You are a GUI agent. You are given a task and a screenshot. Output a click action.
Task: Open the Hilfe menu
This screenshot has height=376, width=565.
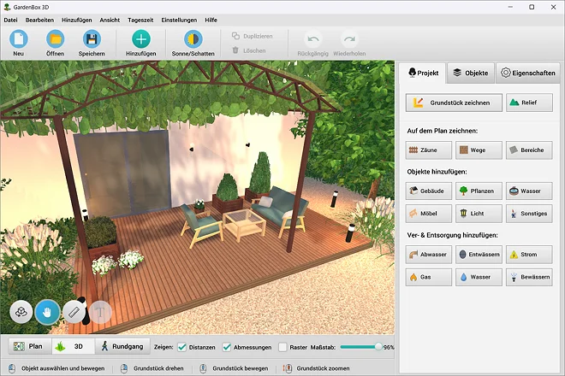click(x=211, y=21)
